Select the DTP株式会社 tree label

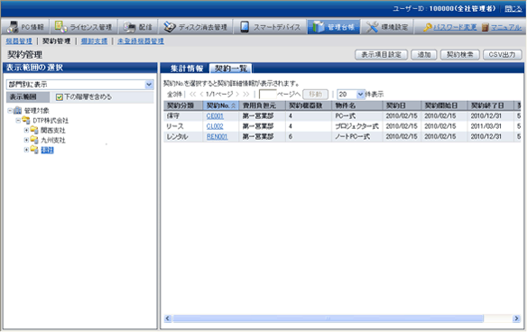click(x=51, y=120)
